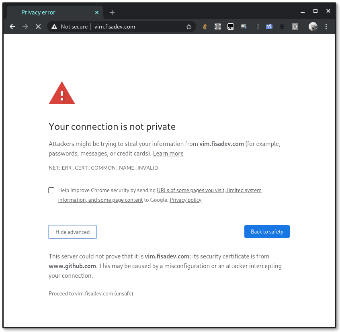Maximize the browser window
The width and height of the screenshot is (340, 332).
pyautogui.click(x=315, y=11)
